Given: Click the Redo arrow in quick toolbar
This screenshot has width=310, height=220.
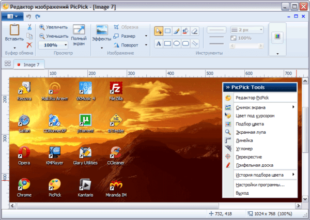Looking at the screenshot, I should click(x=38, y=17).
